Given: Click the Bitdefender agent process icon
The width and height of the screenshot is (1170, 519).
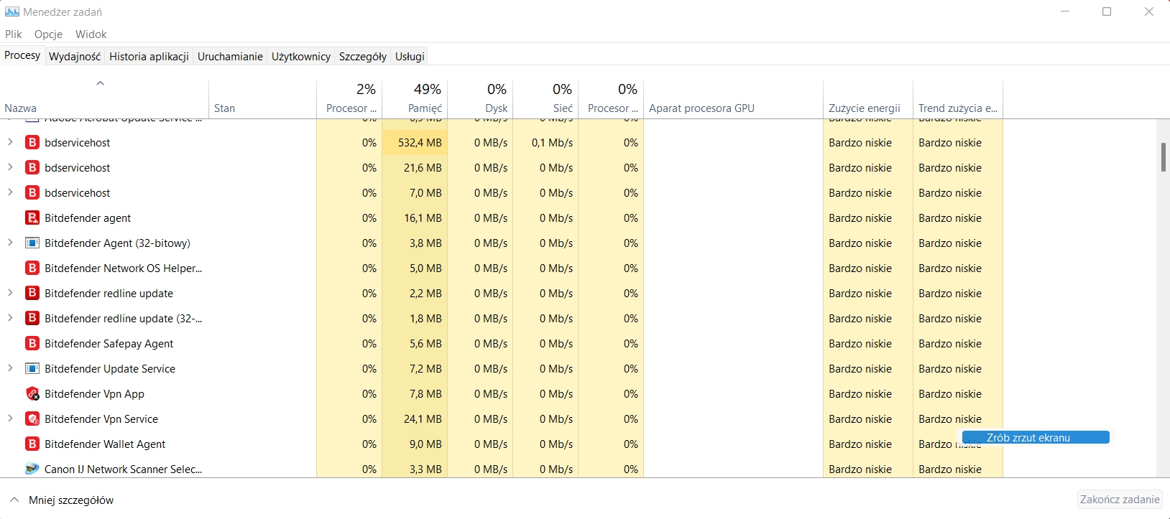Looking at the screenshot, I should 32,218.
